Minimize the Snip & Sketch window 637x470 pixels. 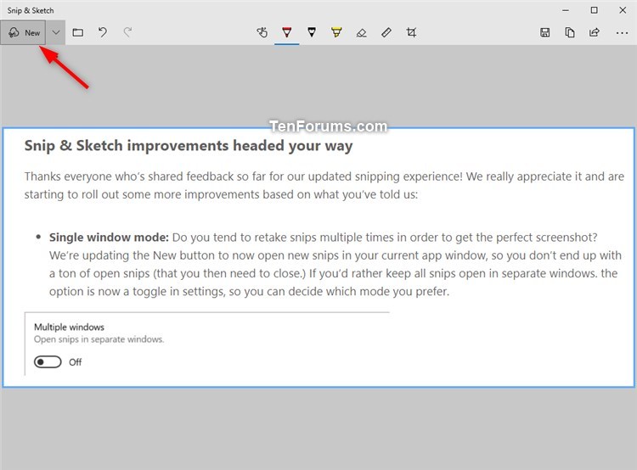(x=566, y=10)
